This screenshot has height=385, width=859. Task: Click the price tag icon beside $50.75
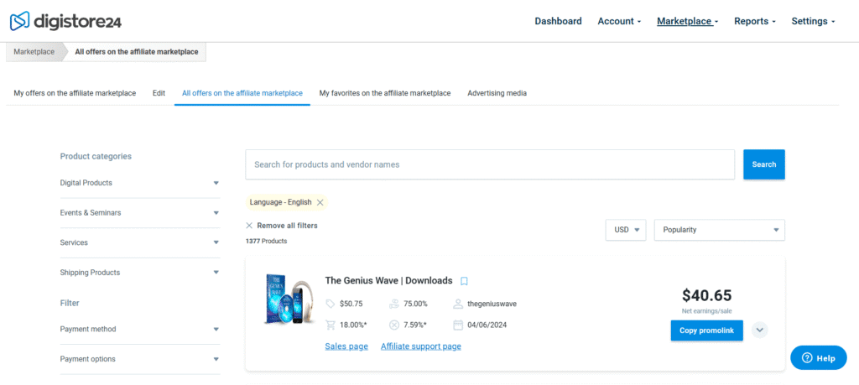[x=330, y=304]
